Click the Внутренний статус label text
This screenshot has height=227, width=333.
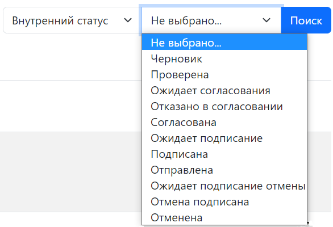pos(60,21)
